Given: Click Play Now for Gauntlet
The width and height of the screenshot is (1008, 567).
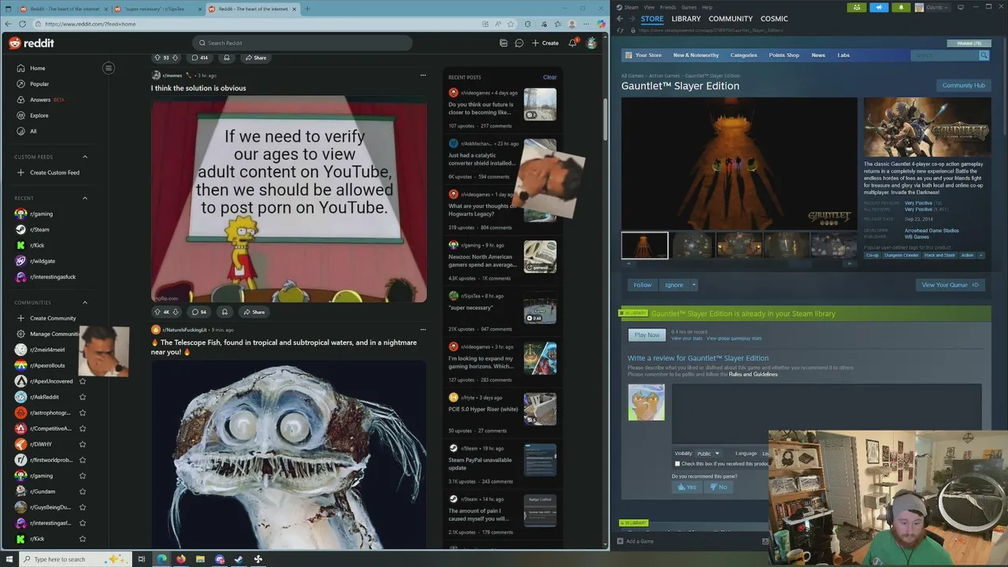Looking at the screenshot, I should [x=647, y=335].
